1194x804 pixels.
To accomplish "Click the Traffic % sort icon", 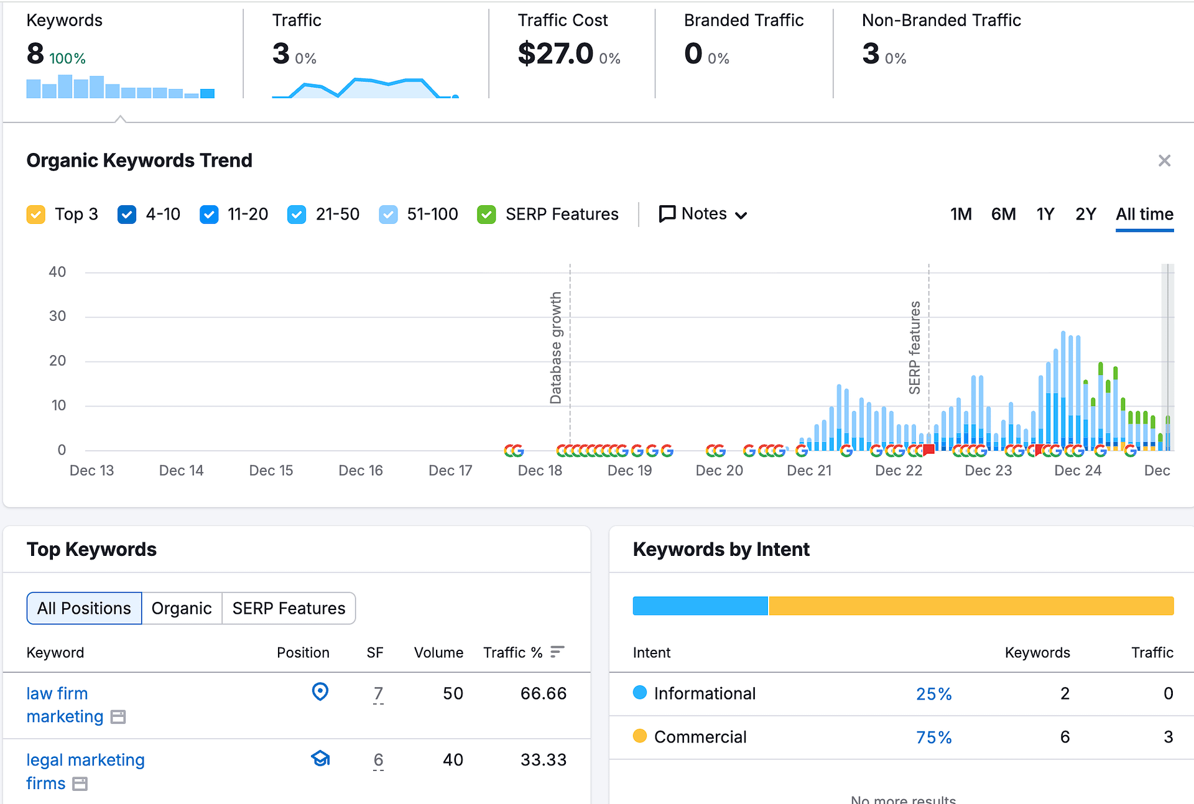I will click(x=557, y=651).
